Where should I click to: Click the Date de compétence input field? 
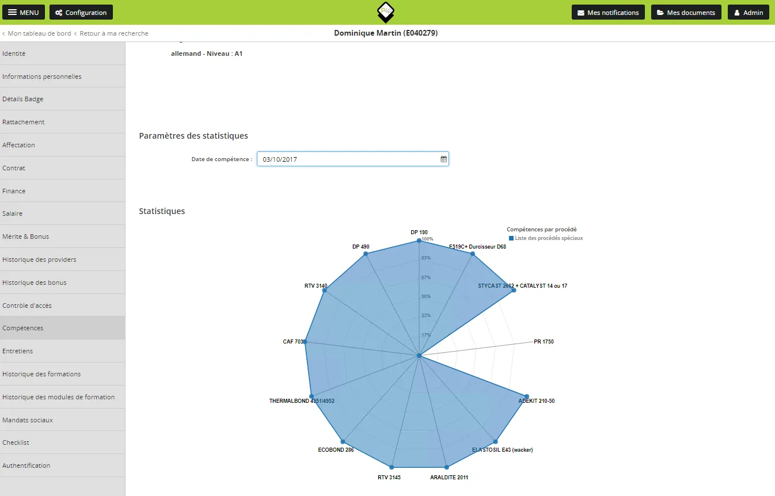(x=353, y=159)
